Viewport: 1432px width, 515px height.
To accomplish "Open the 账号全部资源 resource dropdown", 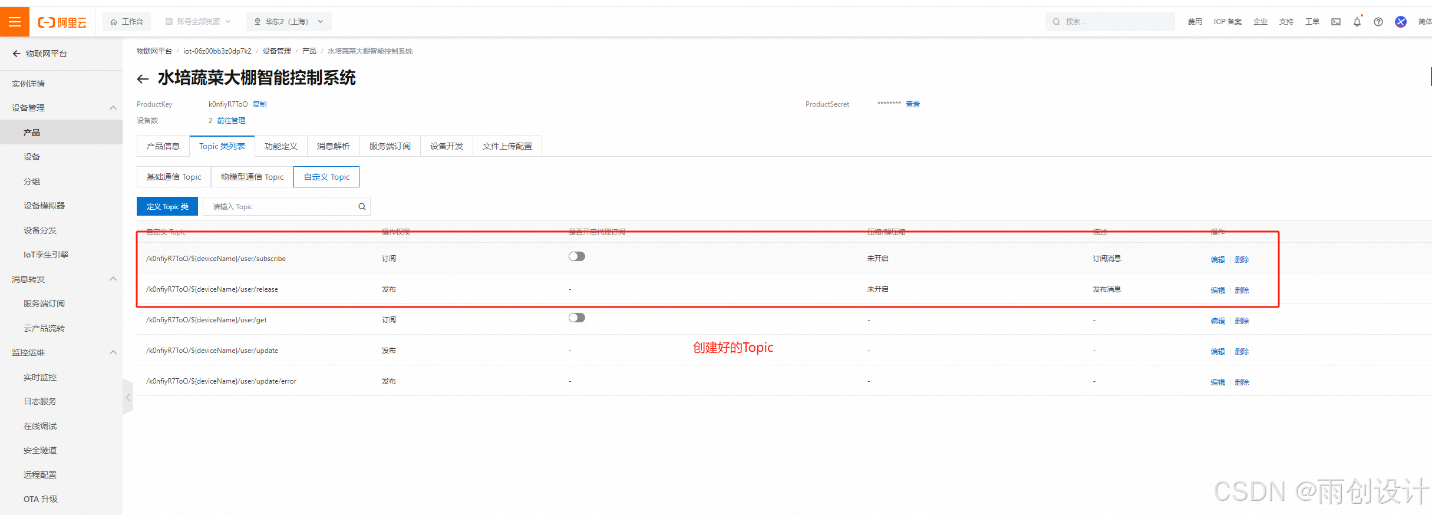I will click(x=198, y=22).
